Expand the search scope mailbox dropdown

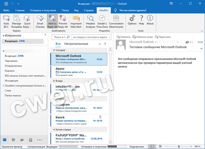109,37
